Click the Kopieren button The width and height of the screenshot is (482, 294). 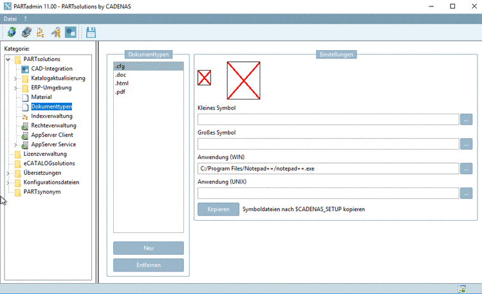click(x=219, y=209)
